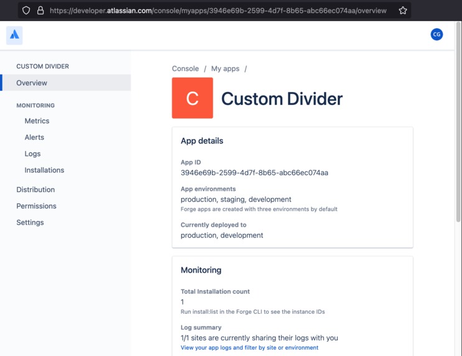Screen dimensions: 462x356
Task: Click the browser address bar URL
Action: (218, 11)
